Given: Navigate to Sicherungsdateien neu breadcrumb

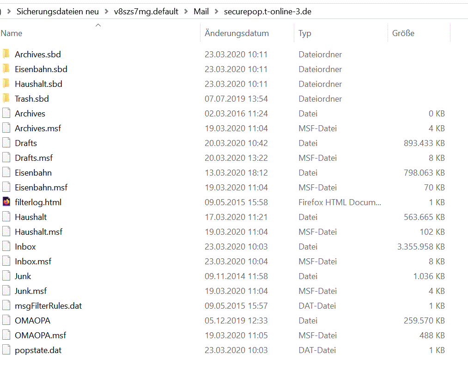Looking at the screenshot, I should (x=58, y=12).
